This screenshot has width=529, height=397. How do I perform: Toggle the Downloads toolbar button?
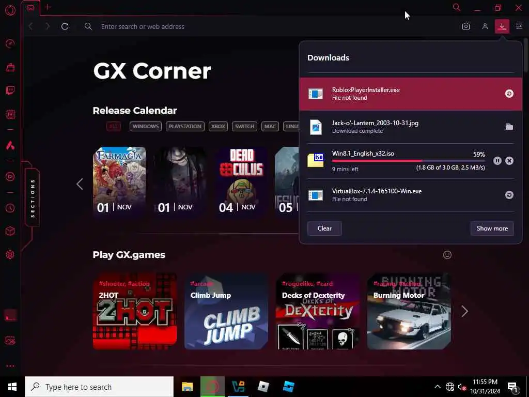(x=502, y=26)
